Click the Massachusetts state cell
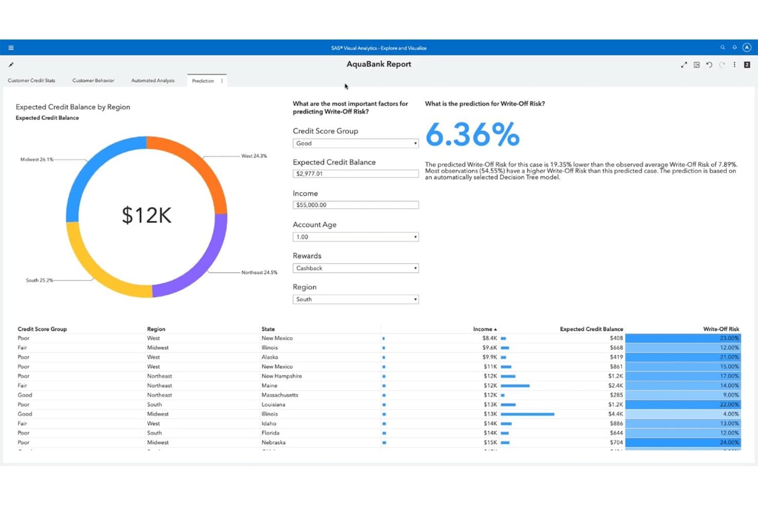The width and height of the screenshot is (758, 506). coord(280,395)
